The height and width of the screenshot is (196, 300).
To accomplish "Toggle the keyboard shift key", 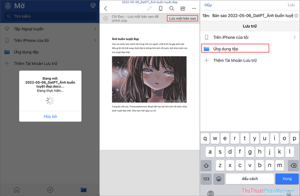I will point(207,165).
